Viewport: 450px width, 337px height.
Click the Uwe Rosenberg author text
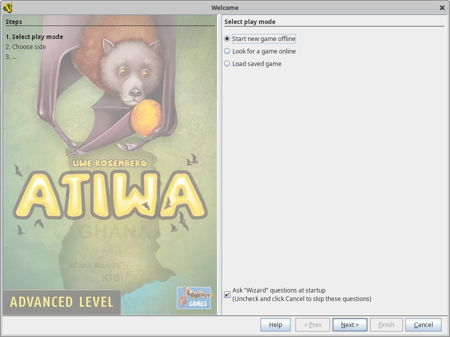click(110, 163)
